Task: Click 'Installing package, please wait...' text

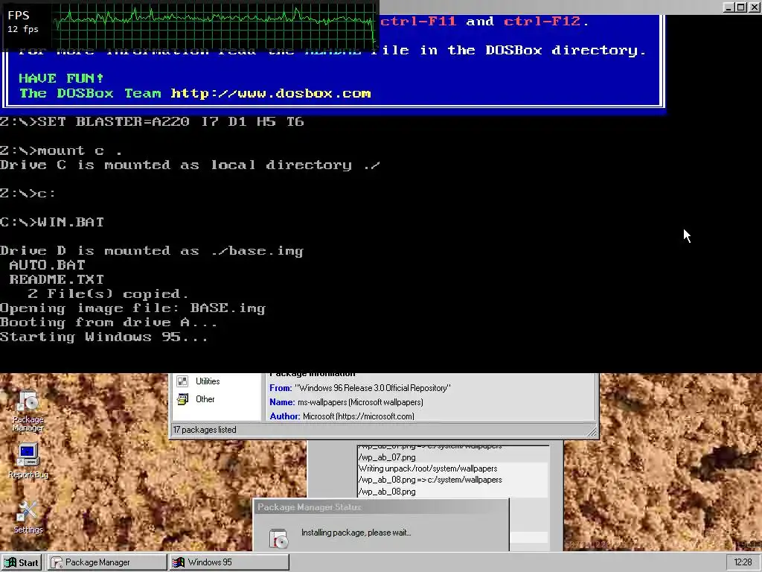Action: coord(356,533)
